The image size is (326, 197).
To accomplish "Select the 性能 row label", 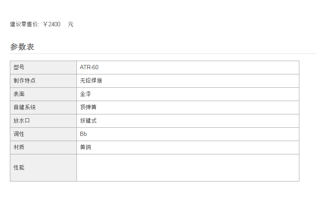I will [x=43, y=168].
